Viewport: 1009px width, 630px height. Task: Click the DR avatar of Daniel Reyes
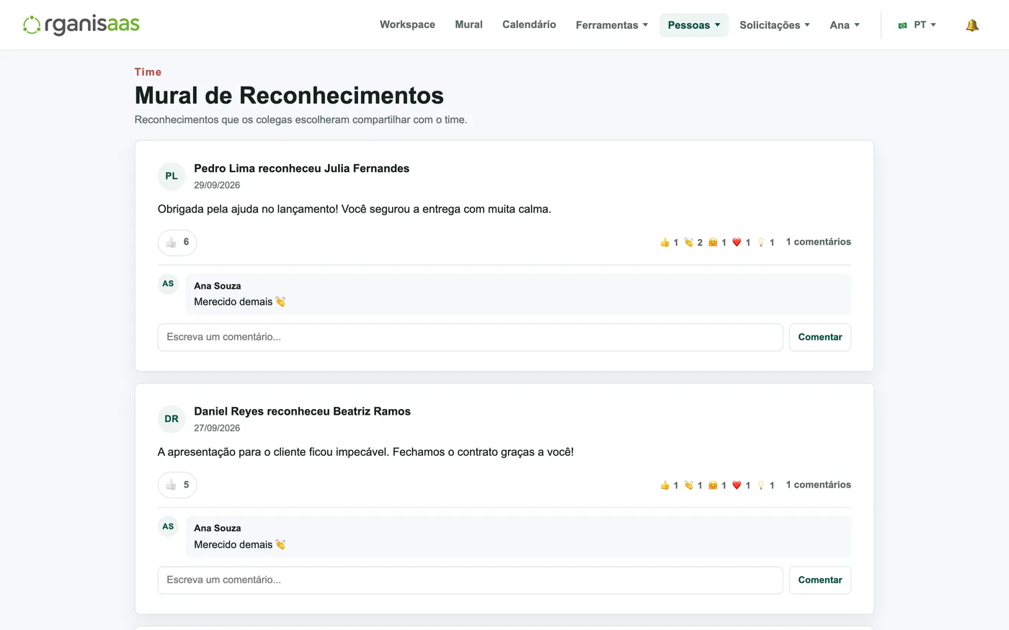(172, 419)
